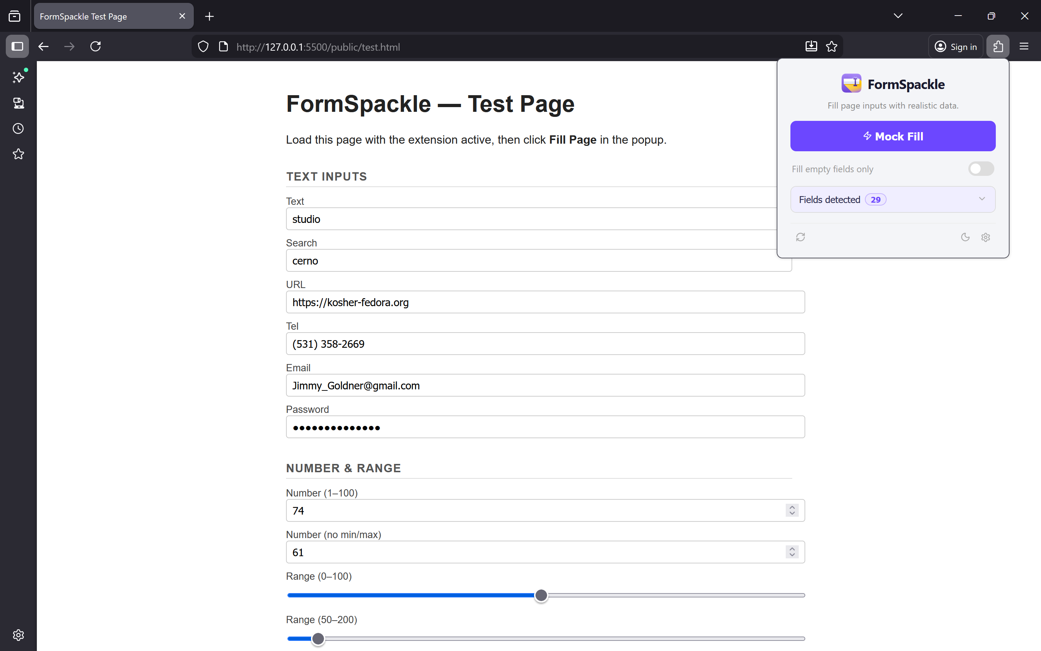Image resolution: width=1041 pixels, height=651 pixels.
Task: Close the FormSpackle Test Page tab
Action: tap(182, 16)
